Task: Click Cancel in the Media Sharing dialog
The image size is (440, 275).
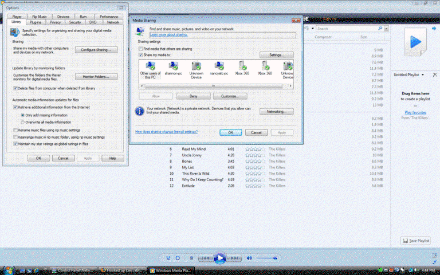Action: [x=256, y=132]
